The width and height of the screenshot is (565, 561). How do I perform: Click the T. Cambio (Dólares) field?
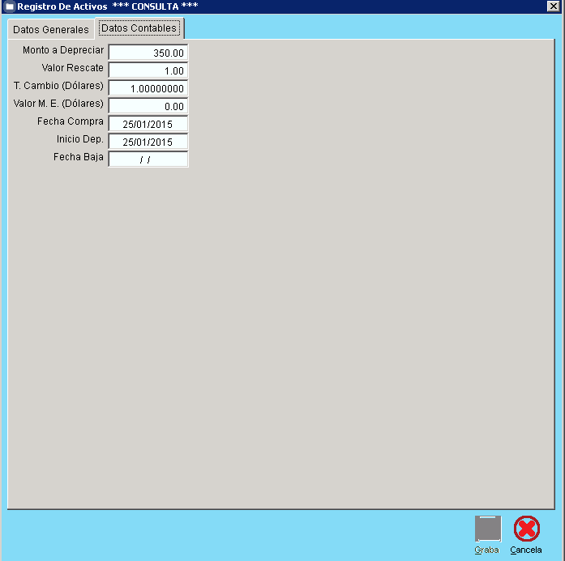point(148,88)
